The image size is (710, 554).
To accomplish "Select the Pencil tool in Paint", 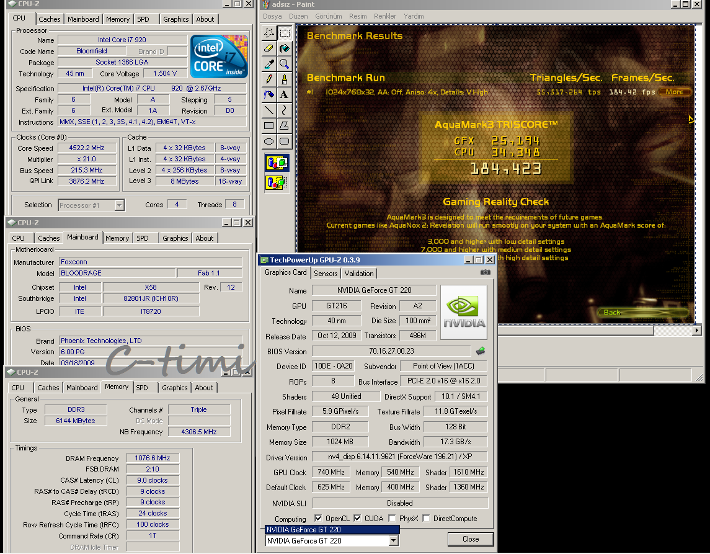I will 269,79.
